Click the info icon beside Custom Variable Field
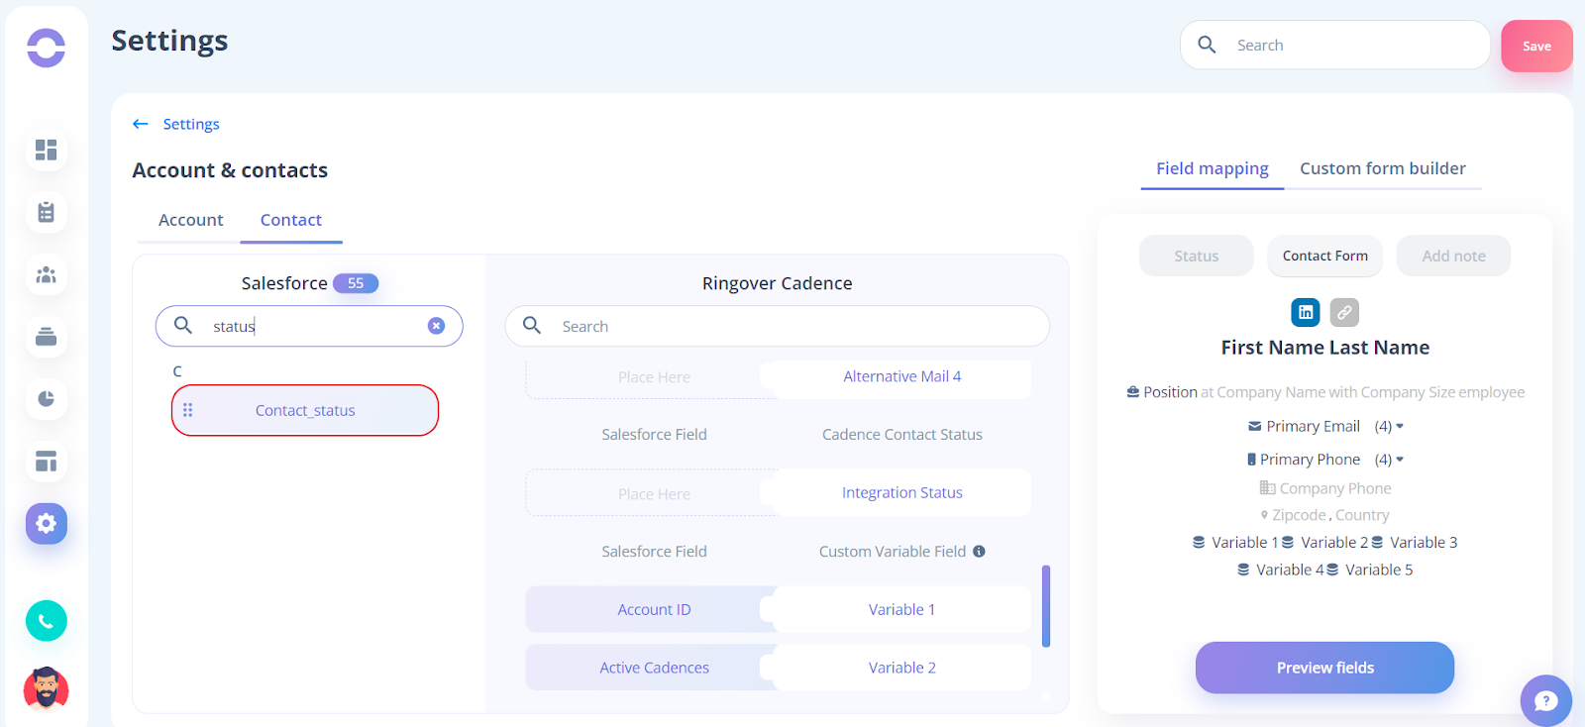 click(979, 552)
